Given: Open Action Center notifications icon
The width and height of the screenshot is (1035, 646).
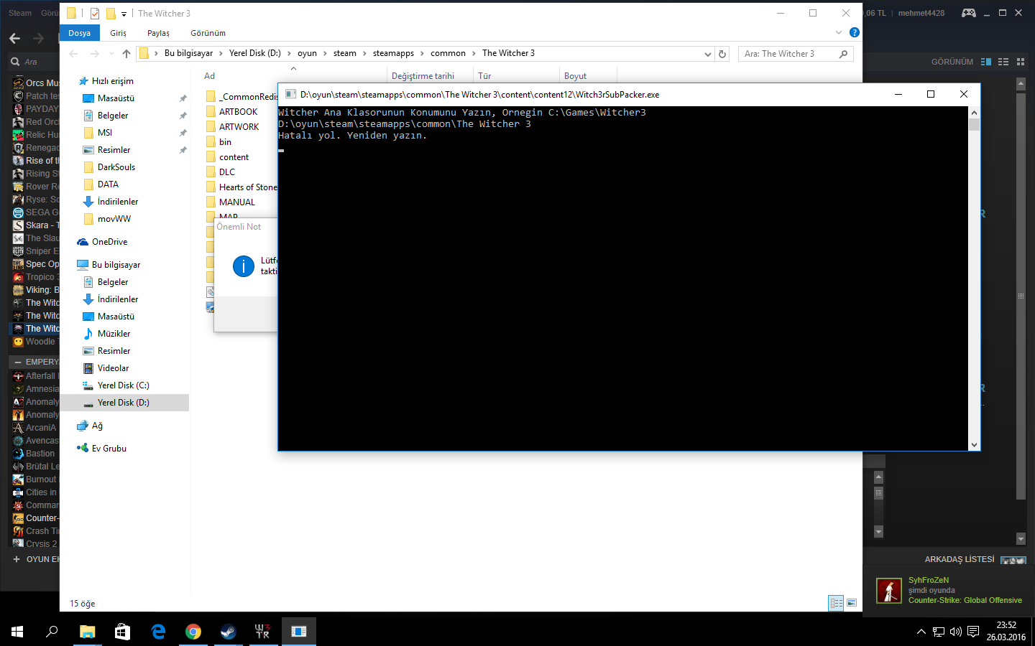Looking at the screenshot, I should tap(972, 632).
